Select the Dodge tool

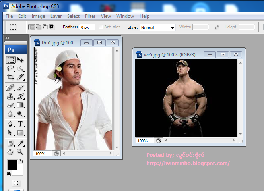click(x=20, y=114)
